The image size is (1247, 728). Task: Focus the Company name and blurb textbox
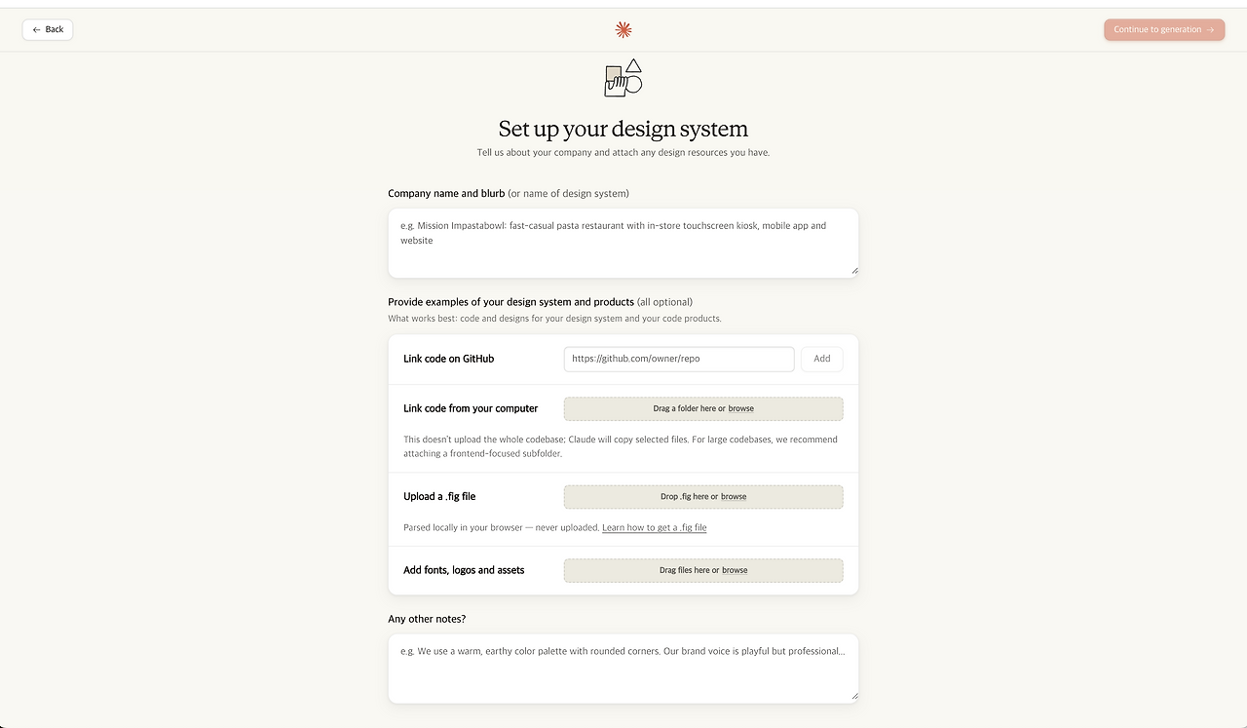click(x=623, y=243)
